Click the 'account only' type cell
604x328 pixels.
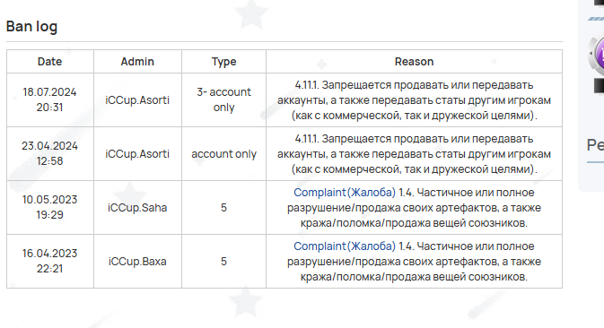tap(223, 154)
